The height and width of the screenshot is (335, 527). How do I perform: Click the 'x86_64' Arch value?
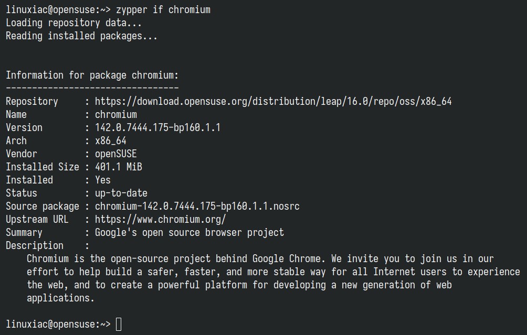[110, 141]
